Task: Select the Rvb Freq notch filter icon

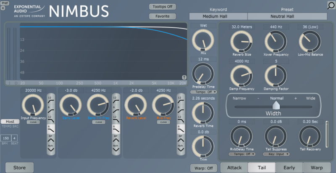Action: pos(181,148)
